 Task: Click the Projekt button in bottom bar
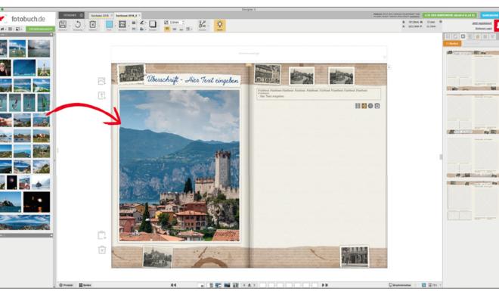(67, 285)
